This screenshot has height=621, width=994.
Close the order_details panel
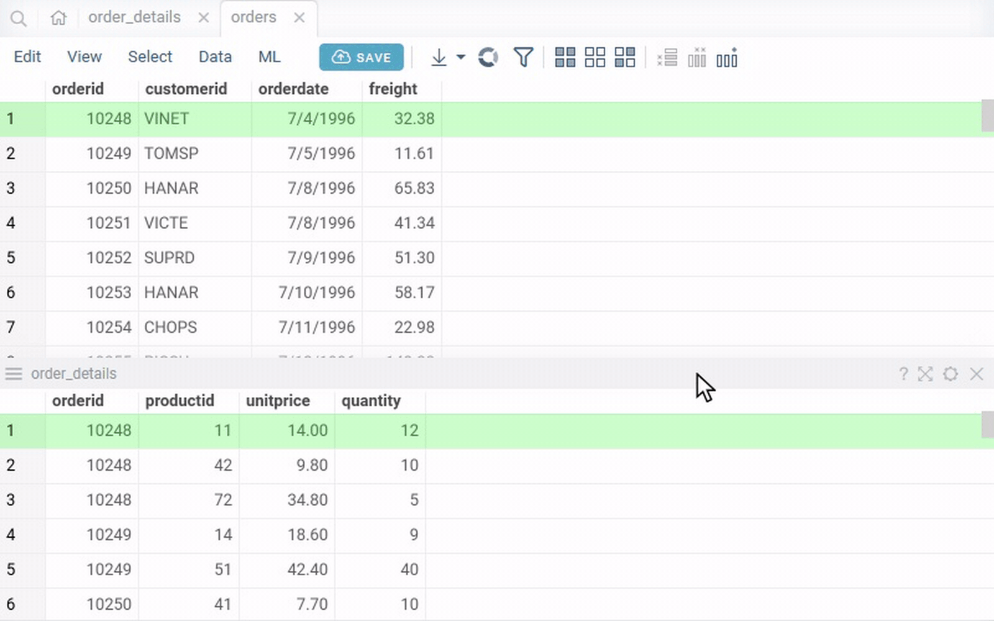(x=977, y=374)
